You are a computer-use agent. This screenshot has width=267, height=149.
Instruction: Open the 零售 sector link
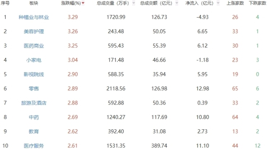tap(34, 89)
